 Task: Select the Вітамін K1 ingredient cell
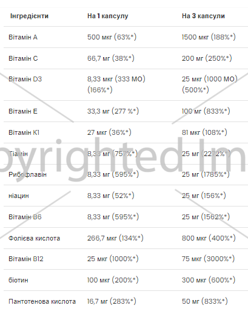click(24, 132)
